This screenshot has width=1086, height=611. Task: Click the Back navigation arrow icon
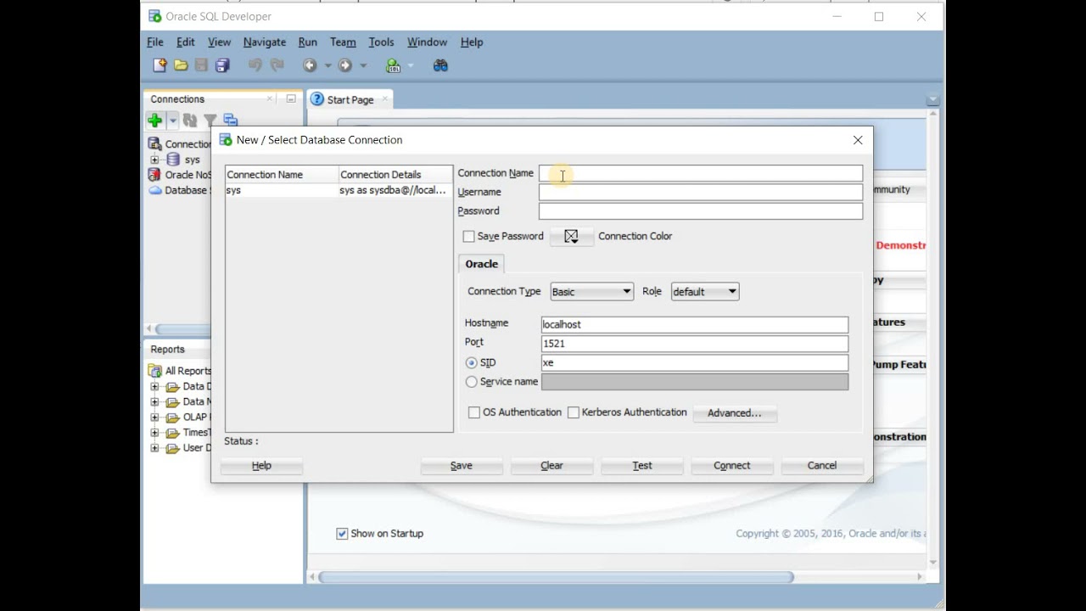pyautogui.click(x=310, y=65)
